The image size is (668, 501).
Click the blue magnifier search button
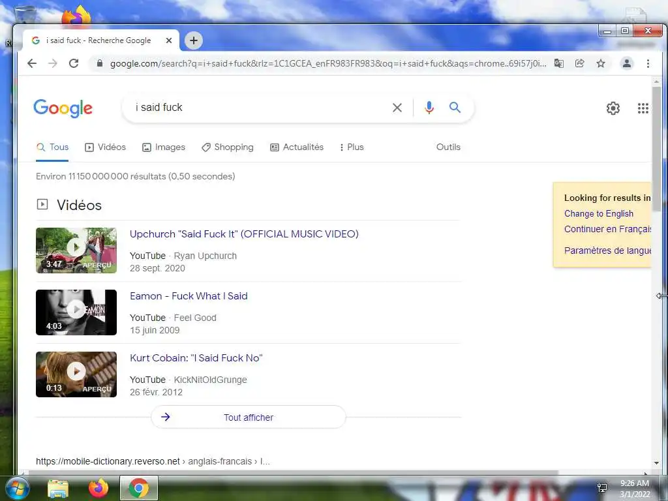click(x=455, y=108)
